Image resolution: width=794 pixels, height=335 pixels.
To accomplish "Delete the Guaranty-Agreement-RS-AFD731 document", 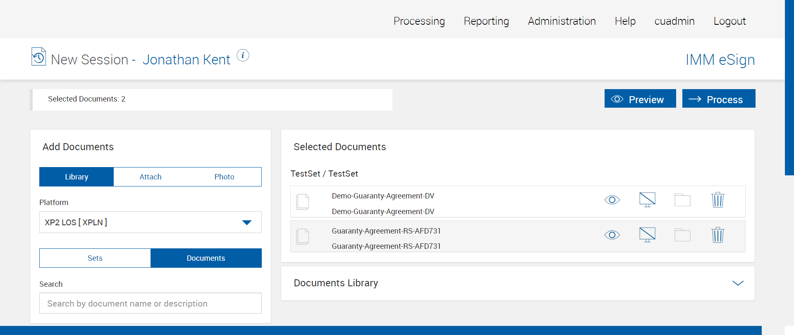I will (717, 235).
